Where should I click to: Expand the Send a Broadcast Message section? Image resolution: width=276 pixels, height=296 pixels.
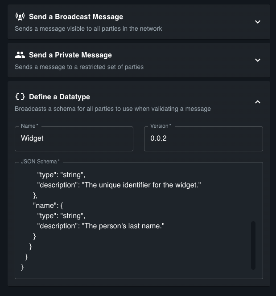[257, 22]
